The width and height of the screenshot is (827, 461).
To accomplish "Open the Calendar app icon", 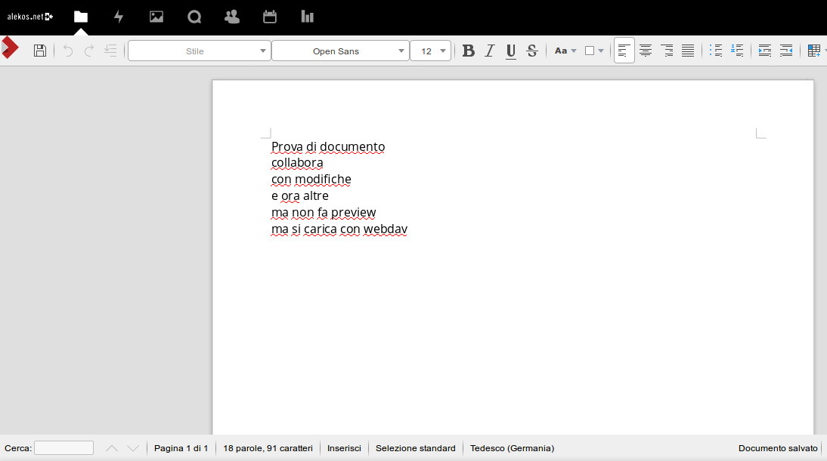I will (x=270, y=17).
